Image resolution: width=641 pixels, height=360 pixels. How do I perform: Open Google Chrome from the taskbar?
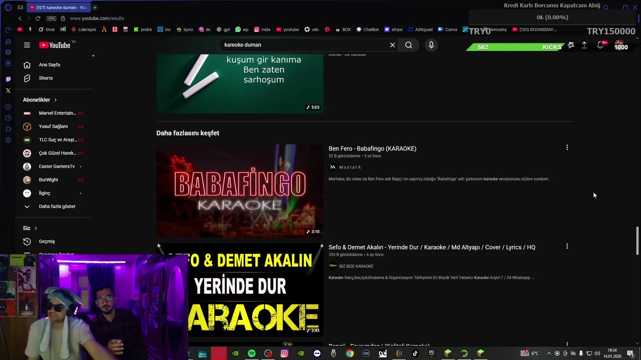350,353
